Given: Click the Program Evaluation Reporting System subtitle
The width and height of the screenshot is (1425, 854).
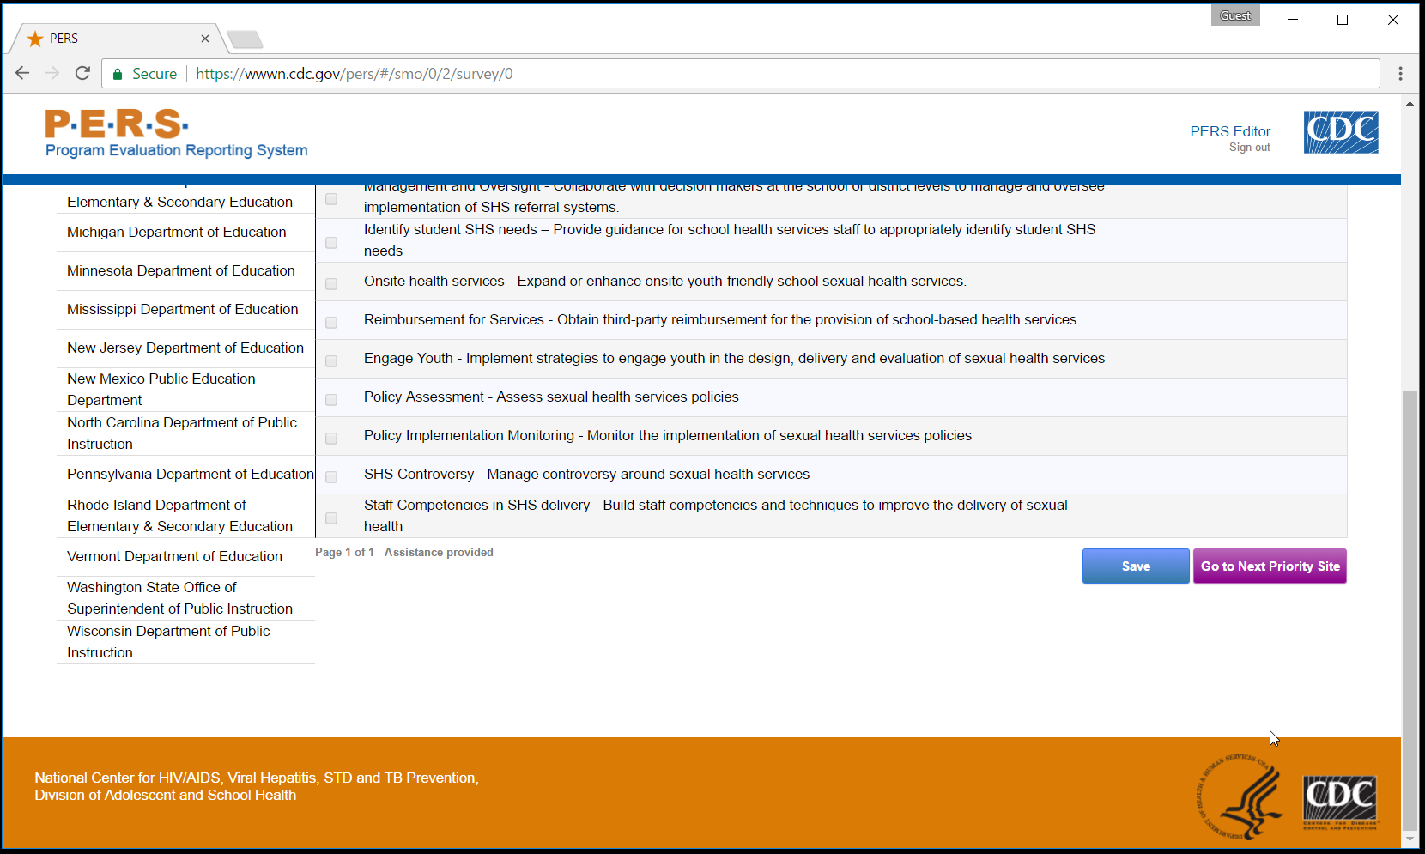Looking at the screenshot, I should pyautogui.click(x=176, y=150).
